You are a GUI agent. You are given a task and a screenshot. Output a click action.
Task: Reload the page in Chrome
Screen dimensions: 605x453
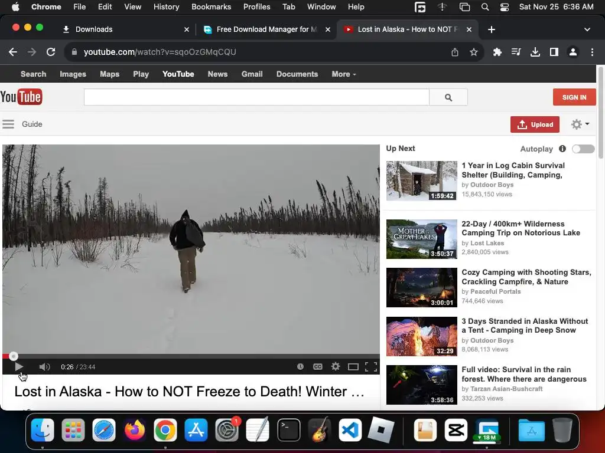coord(51,52)
